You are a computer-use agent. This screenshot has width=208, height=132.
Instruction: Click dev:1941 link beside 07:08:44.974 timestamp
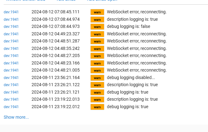pos(11,20)
